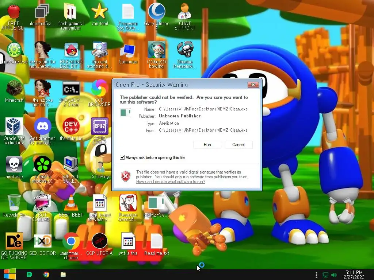Open network status tray icon
Viewport: 374px width, 280px height.
(x=325, y=275)
